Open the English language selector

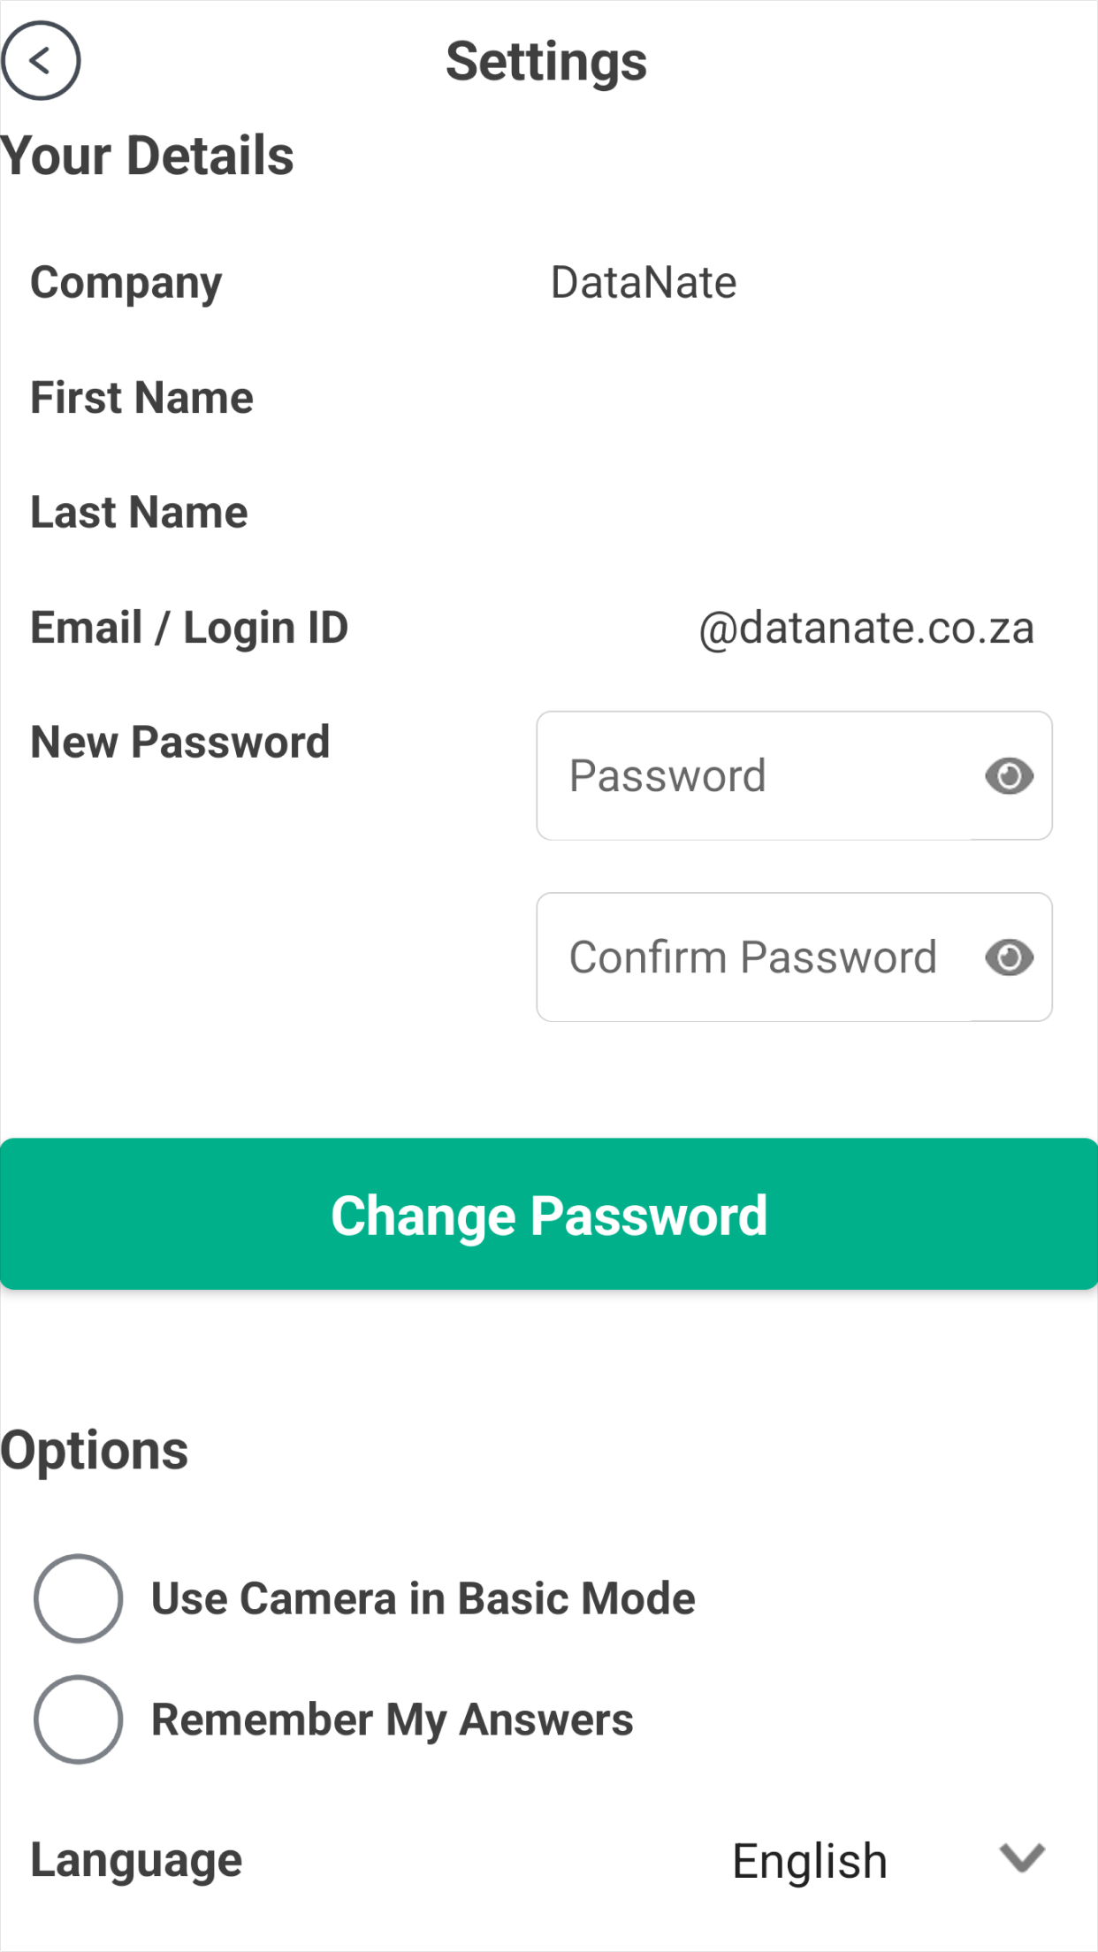(810, 1860)
